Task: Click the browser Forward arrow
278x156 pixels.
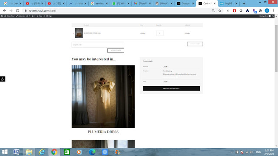Action: tap(11, 10)
